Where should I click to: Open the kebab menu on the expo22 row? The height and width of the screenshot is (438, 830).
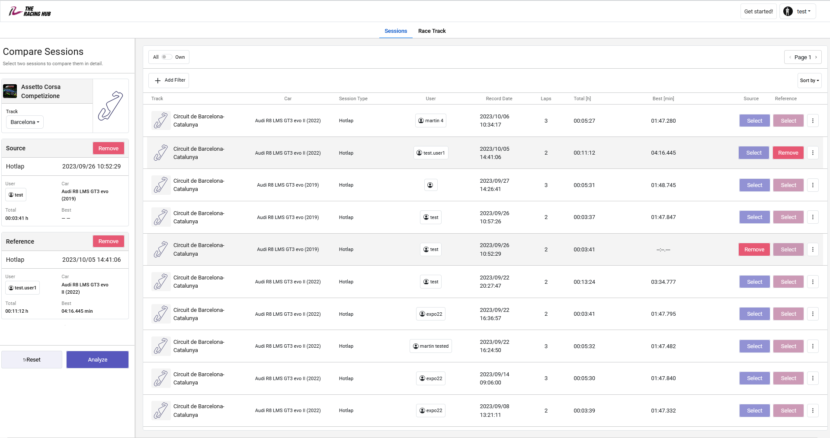pos(813,314)
